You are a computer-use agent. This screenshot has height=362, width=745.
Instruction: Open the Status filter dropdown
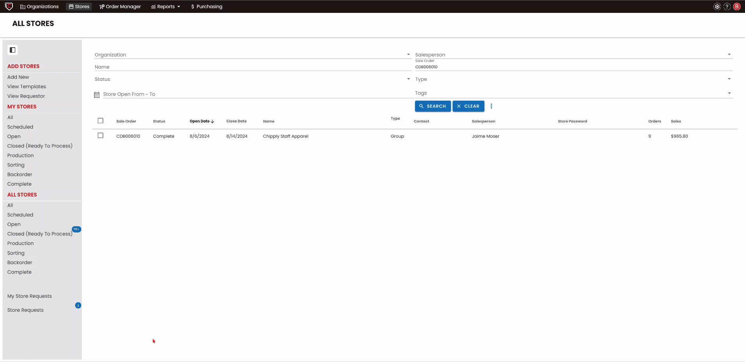point(408,79)
